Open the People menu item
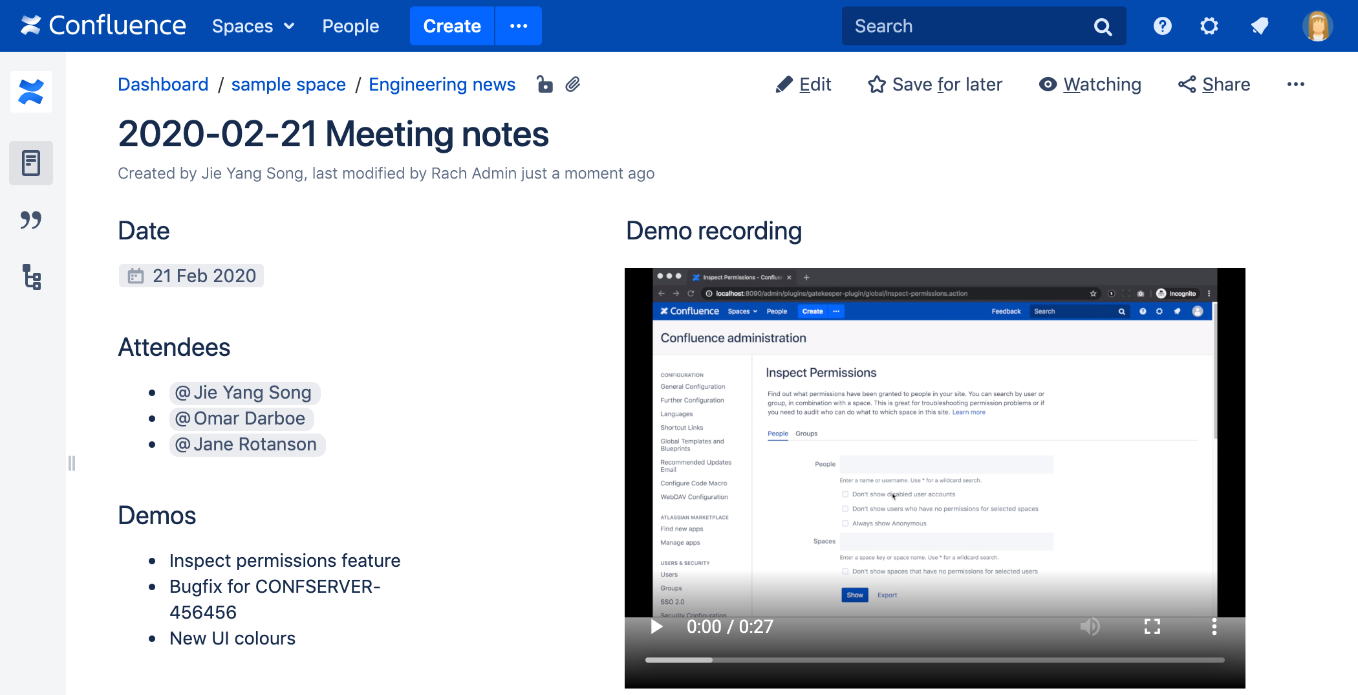 (x=350, y=26)
